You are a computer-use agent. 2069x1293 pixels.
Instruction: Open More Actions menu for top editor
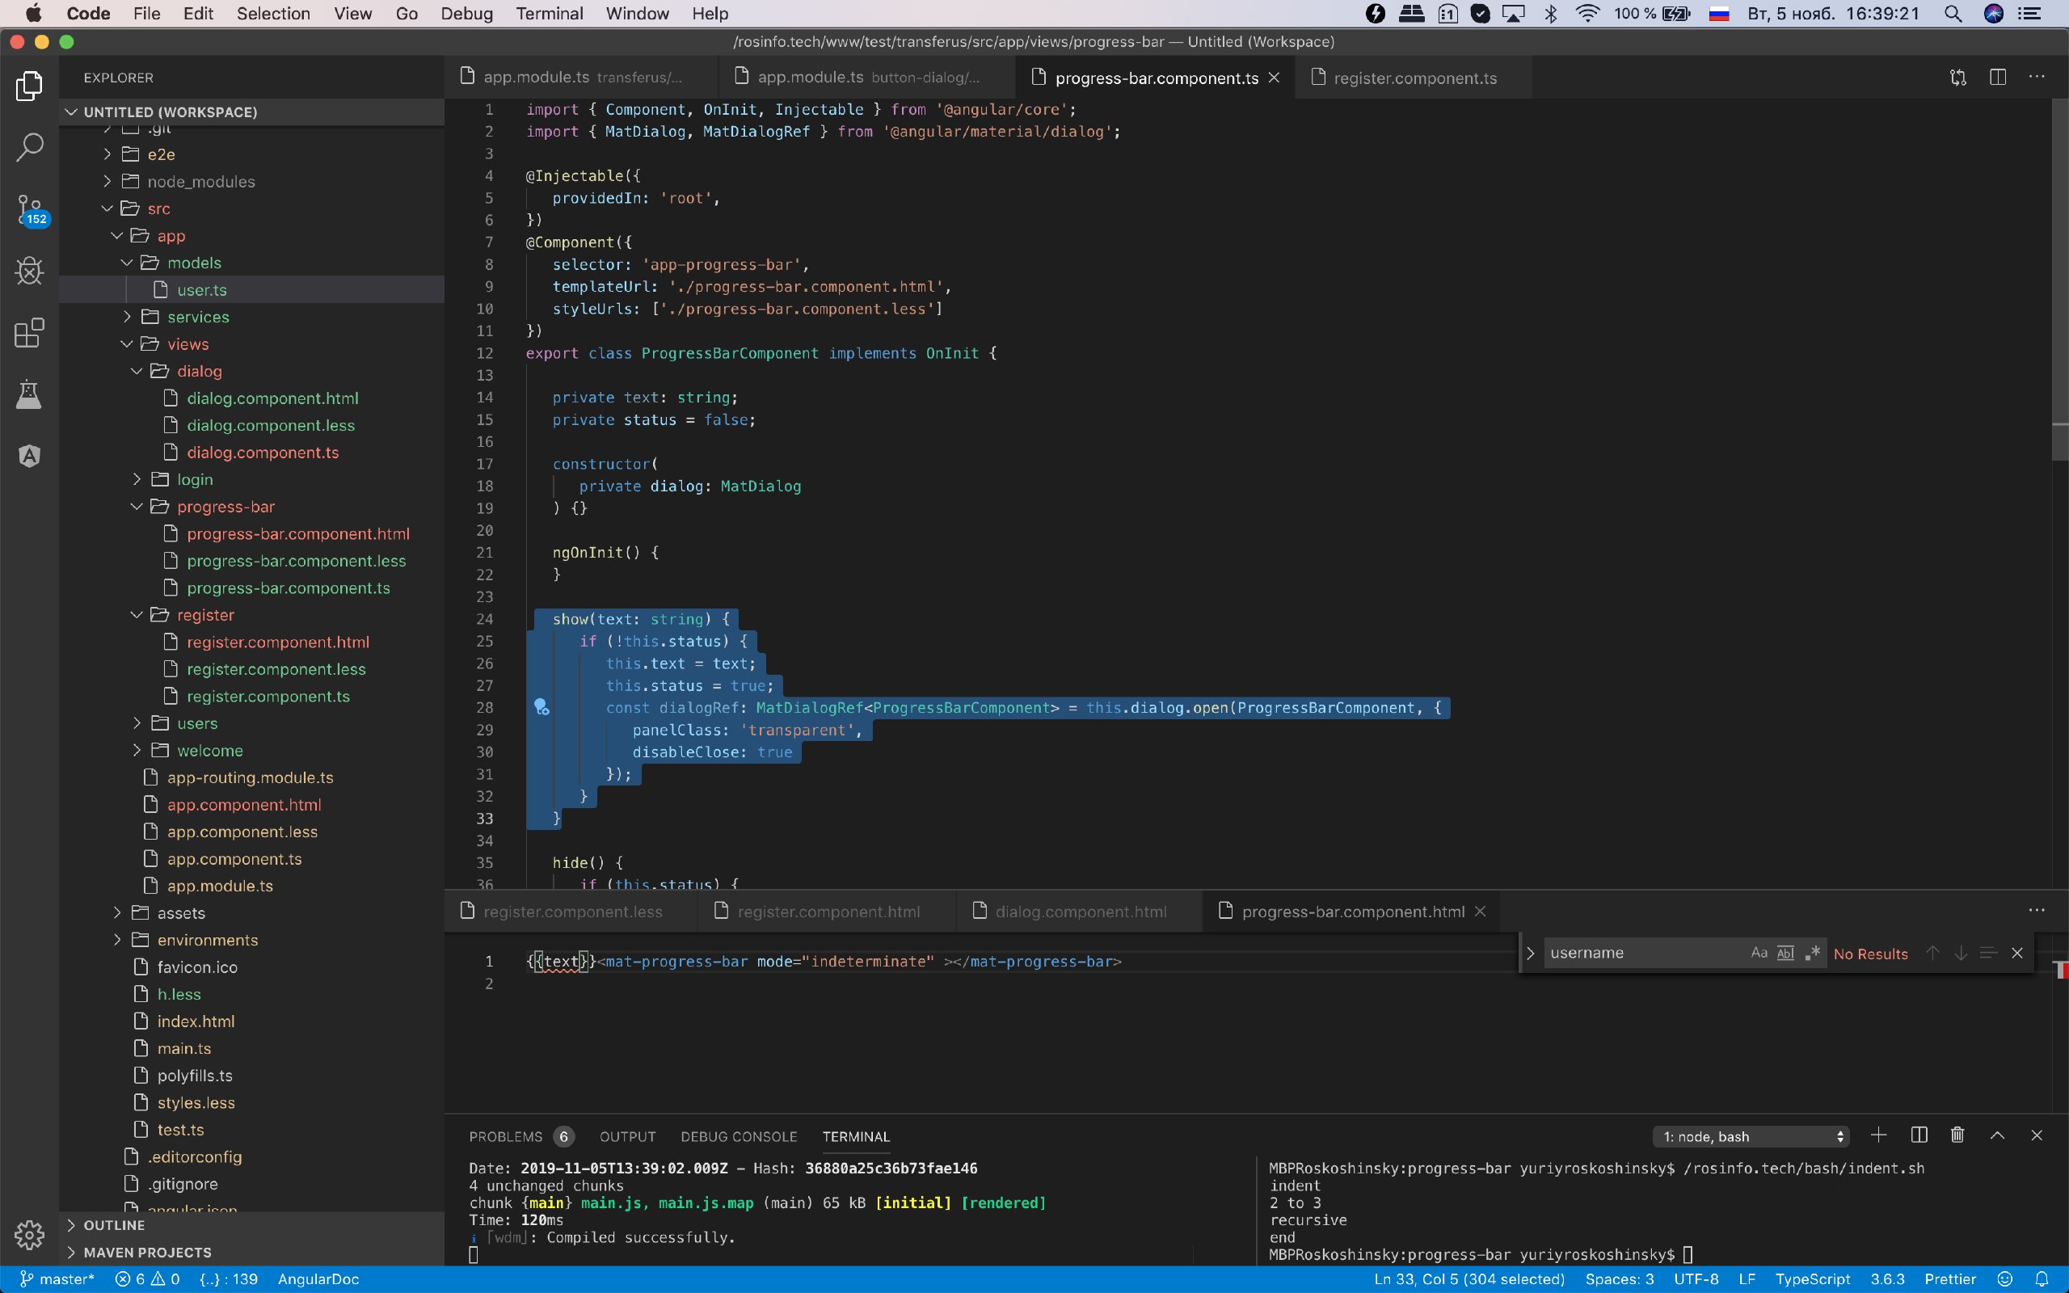2037,78
